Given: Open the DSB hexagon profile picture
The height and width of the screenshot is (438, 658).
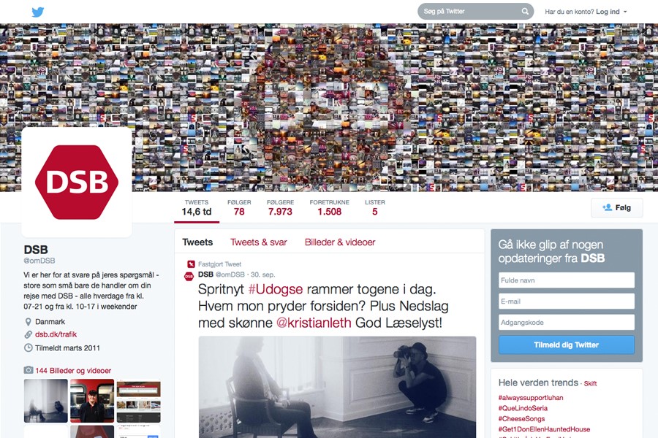Looking at the screenshot, I should pyautogui.click(x=77, y=182).
